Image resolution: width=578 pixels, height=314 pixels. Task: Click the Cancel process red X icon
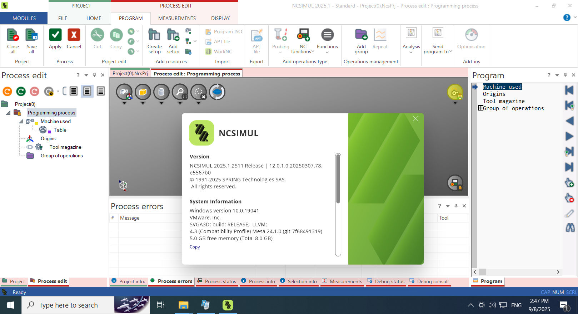[74, 35]
